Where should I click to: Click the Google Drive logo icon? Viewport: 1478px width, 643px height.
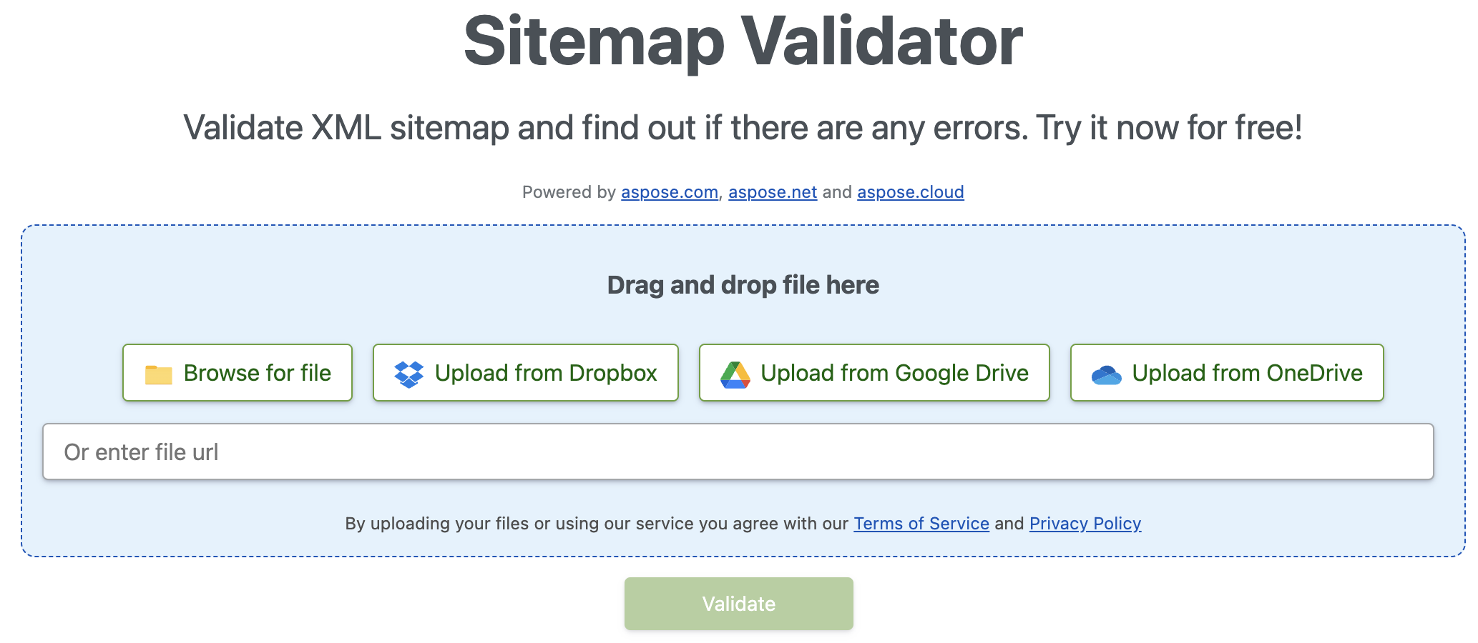coord(735,374)
